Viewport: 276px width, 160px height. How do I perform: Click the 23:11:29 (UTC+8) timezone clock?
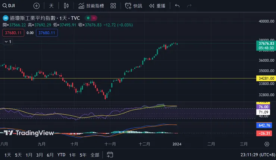(258, 155)
